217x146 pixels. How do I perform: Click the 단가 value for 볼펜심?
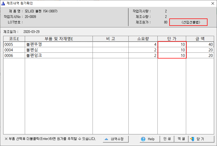pyautogui.click(x=183, y=50)
